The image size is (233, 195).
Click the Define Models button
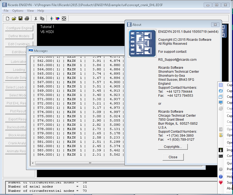[x=19, y=36]
